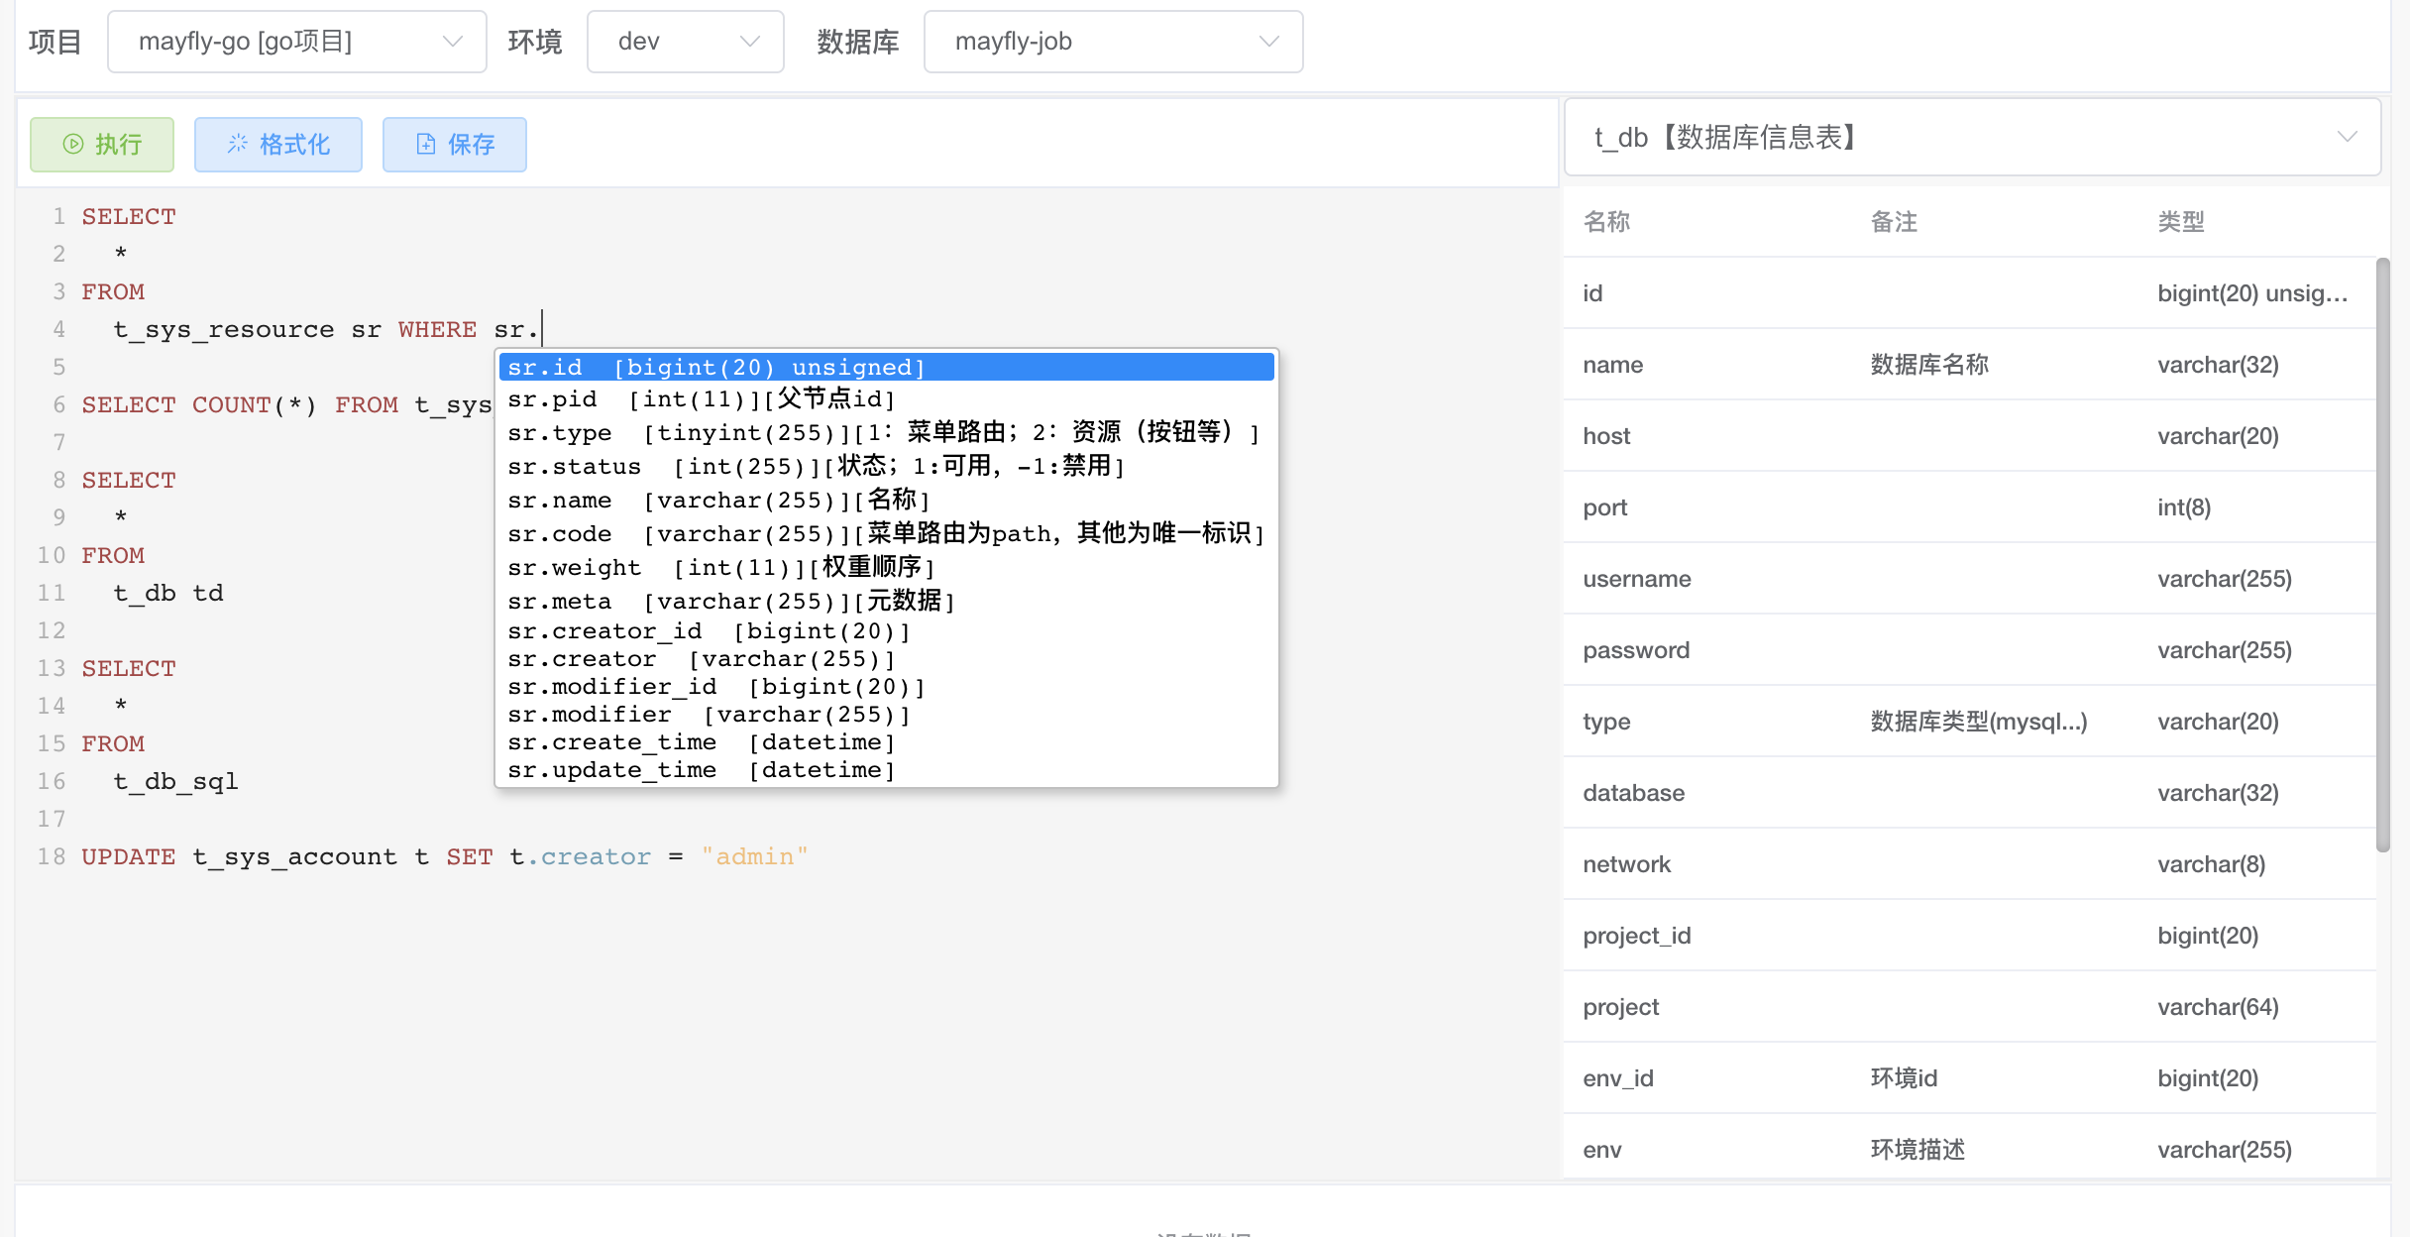The height and width of the screenshot is (1237, 2410).
Task: Click the 环境描述 remark cell
Action: [1917, 1150]
